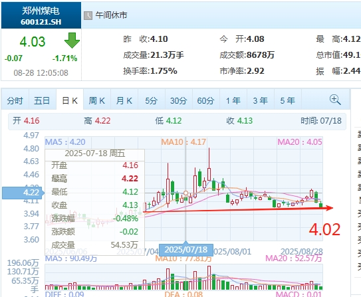361x297 pixels.
Task: Click the 4.22 price axis marker
Action: tap(23, 193)
